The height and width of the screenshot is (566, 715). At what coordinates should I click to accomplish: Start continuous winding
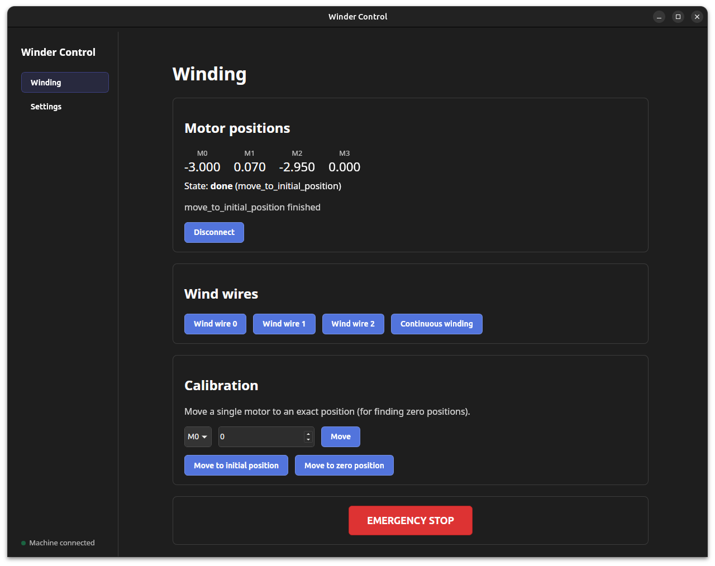coord(436,324)
